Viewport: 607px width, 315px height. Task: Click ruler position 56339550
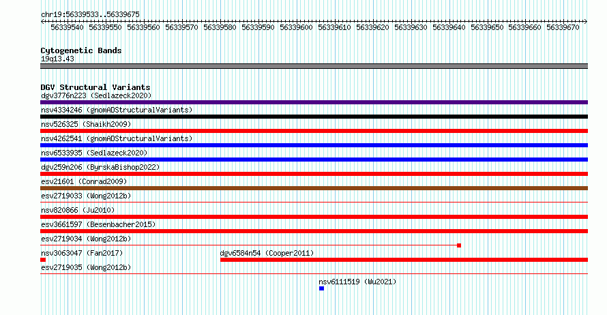(105, 27)
